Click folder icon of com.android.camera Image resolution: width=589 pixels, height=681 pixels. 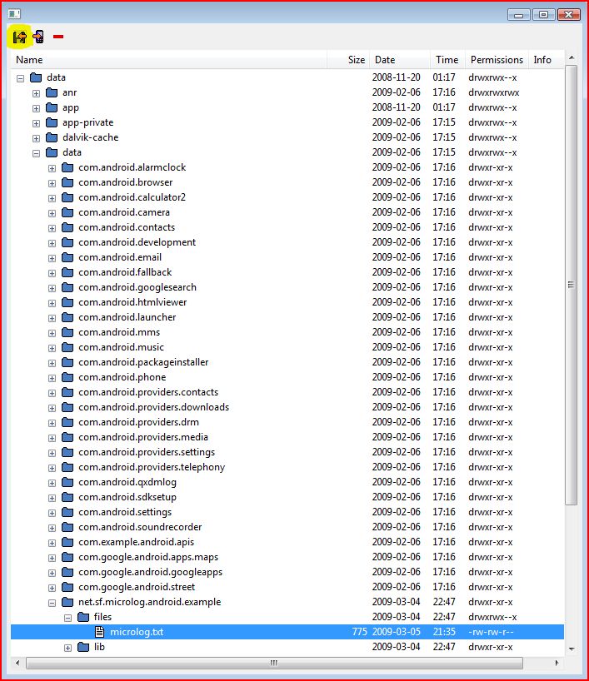tap(67, 212)
